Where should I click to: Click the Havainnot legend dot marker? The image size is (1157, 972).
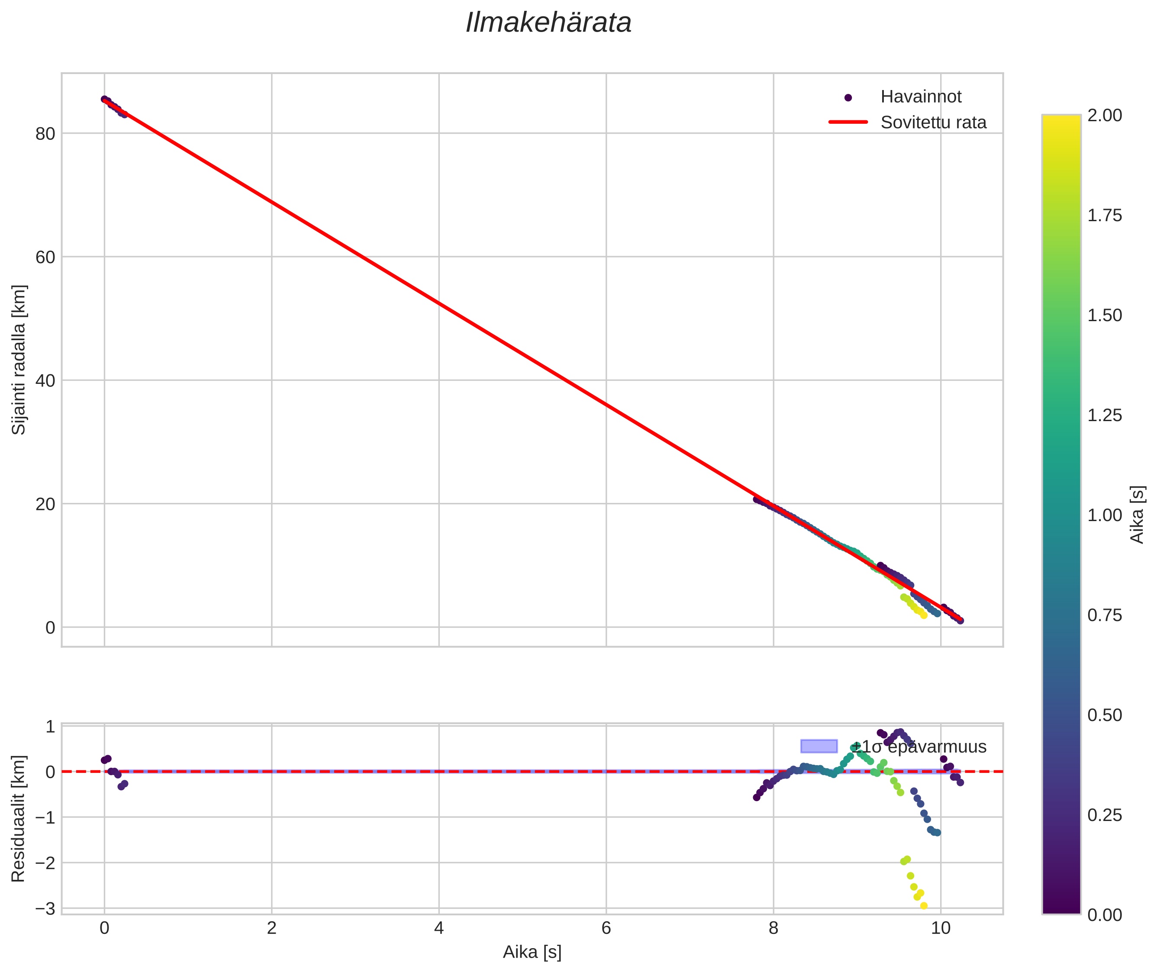click(848, 97)
